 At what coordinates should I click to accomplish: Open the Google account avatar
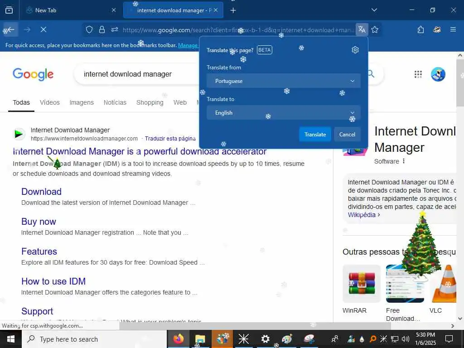pos(438,74)
